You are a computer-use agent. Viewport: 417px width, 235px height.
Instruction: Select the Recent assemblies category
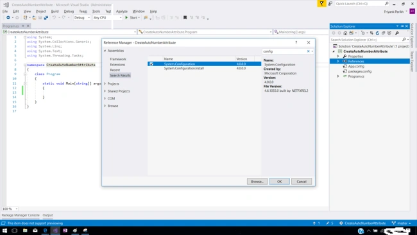coord(115,70)
